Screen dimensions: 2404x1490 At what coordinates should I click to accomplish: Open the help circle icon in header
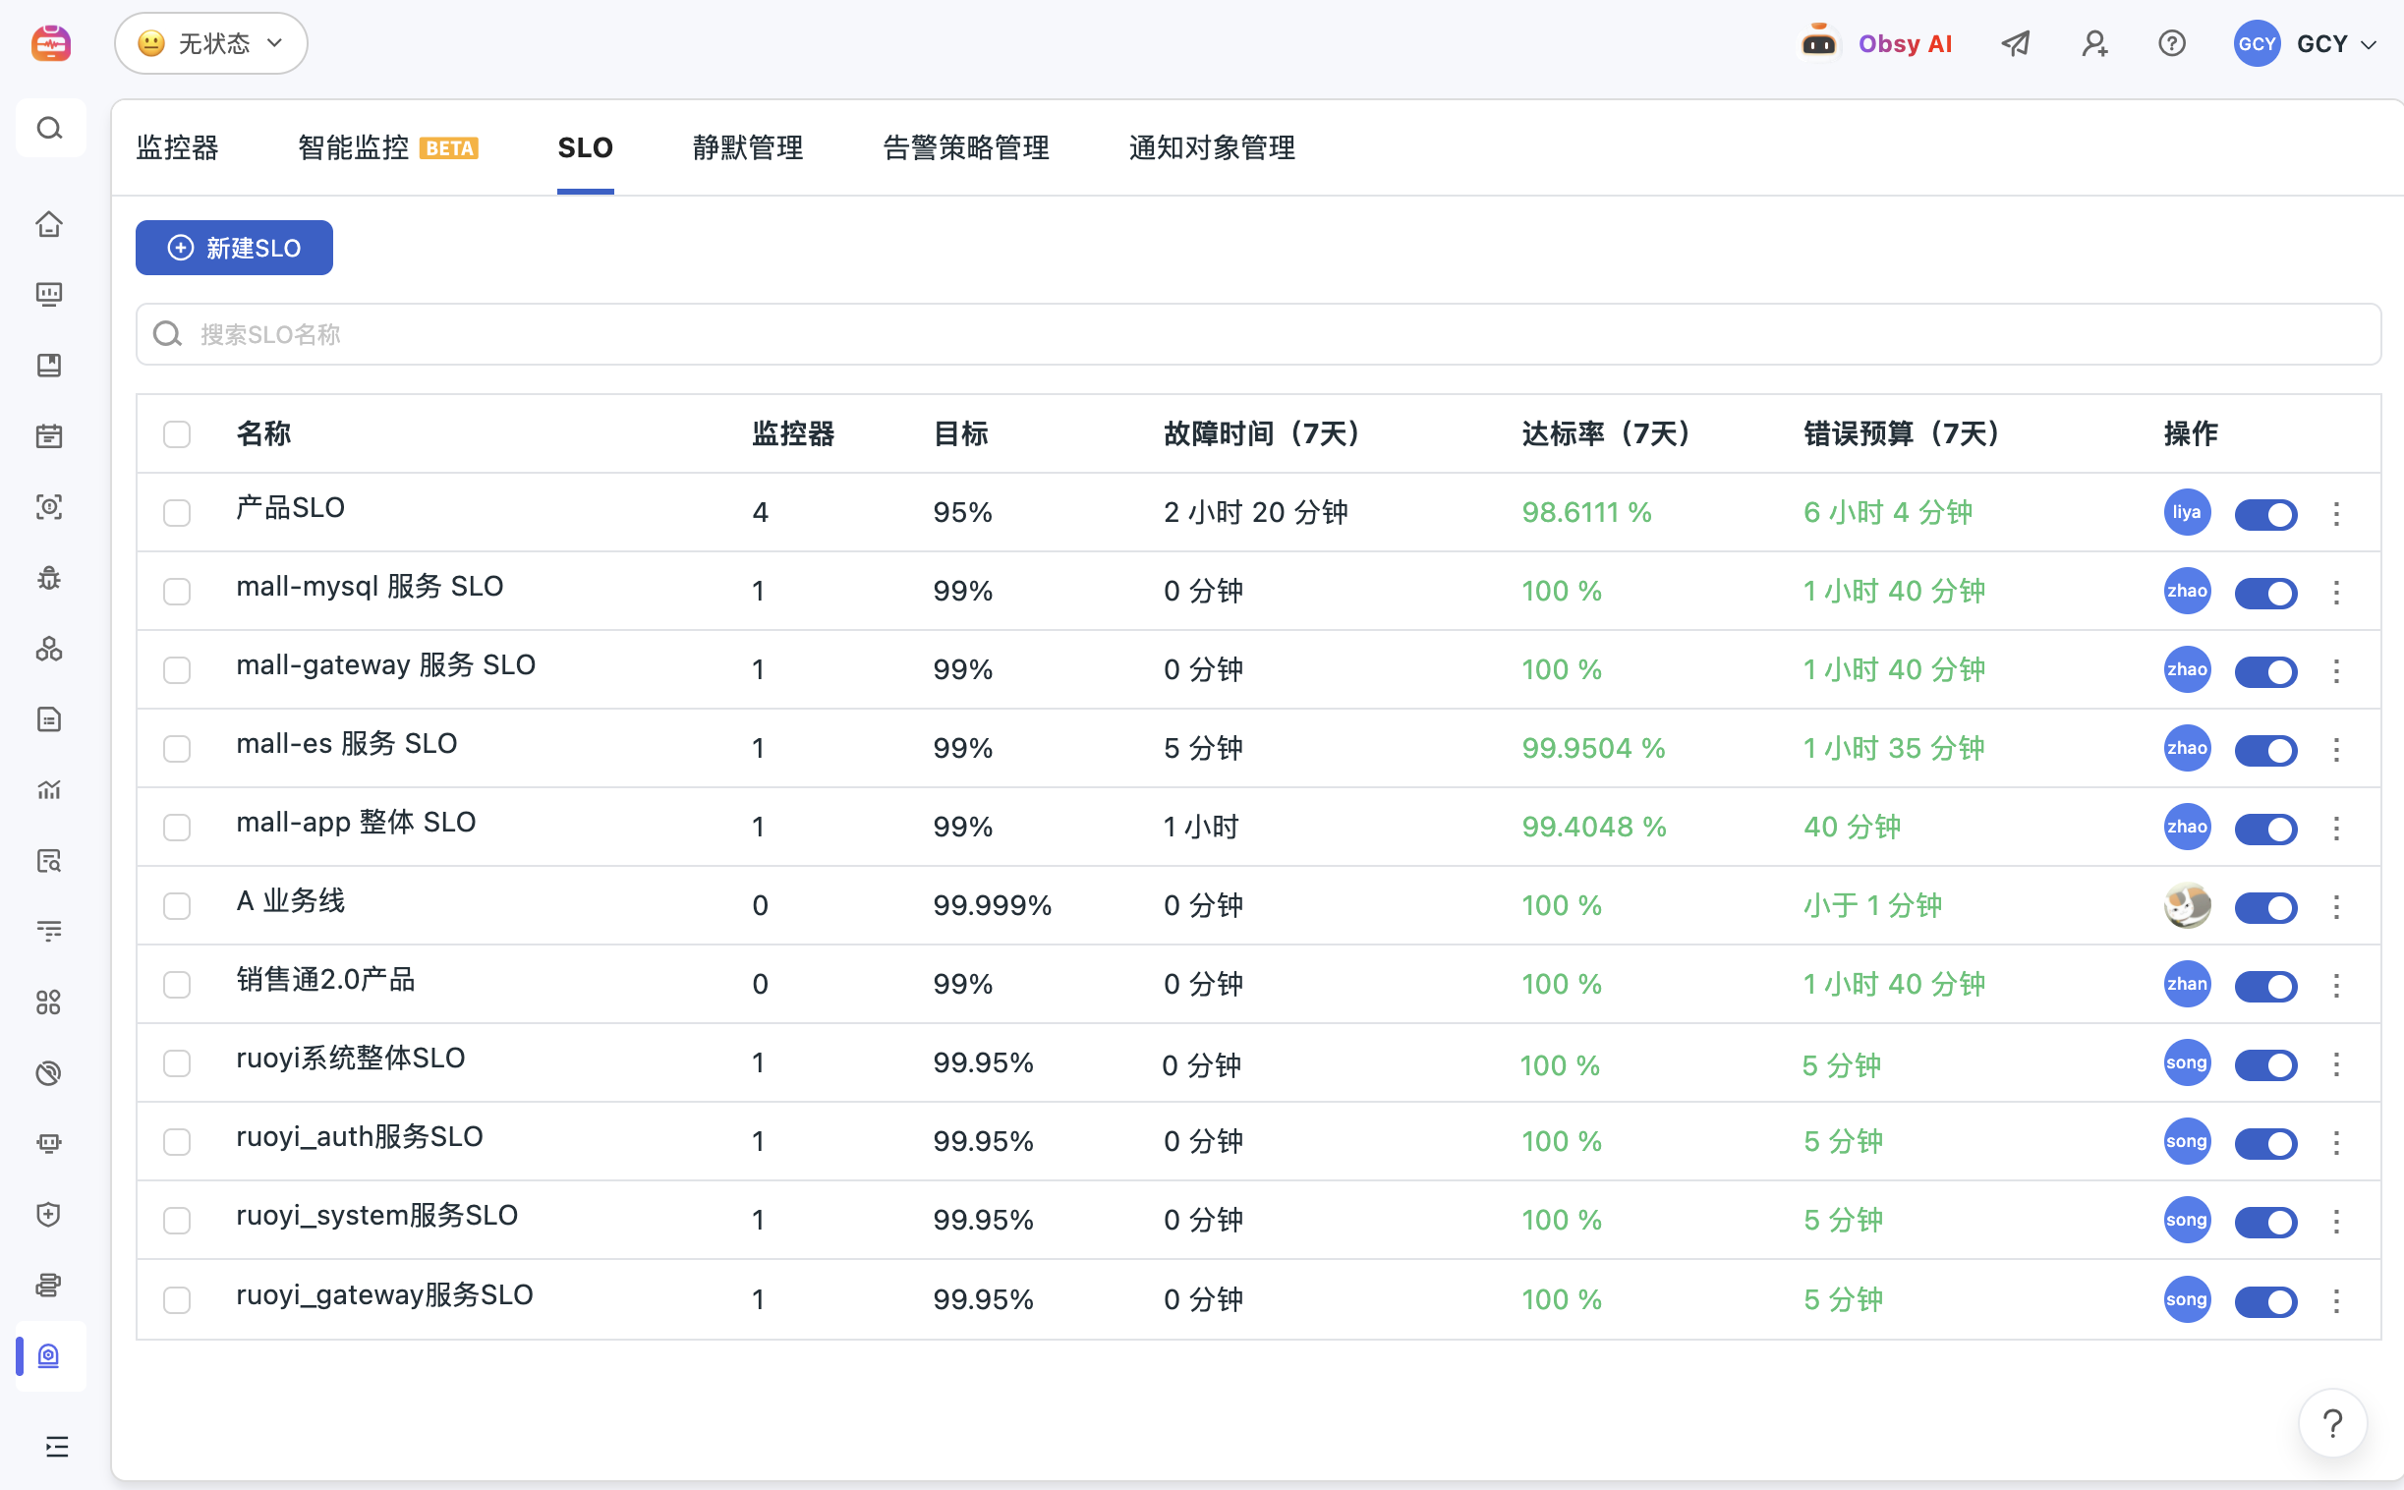coord(2171,43)
